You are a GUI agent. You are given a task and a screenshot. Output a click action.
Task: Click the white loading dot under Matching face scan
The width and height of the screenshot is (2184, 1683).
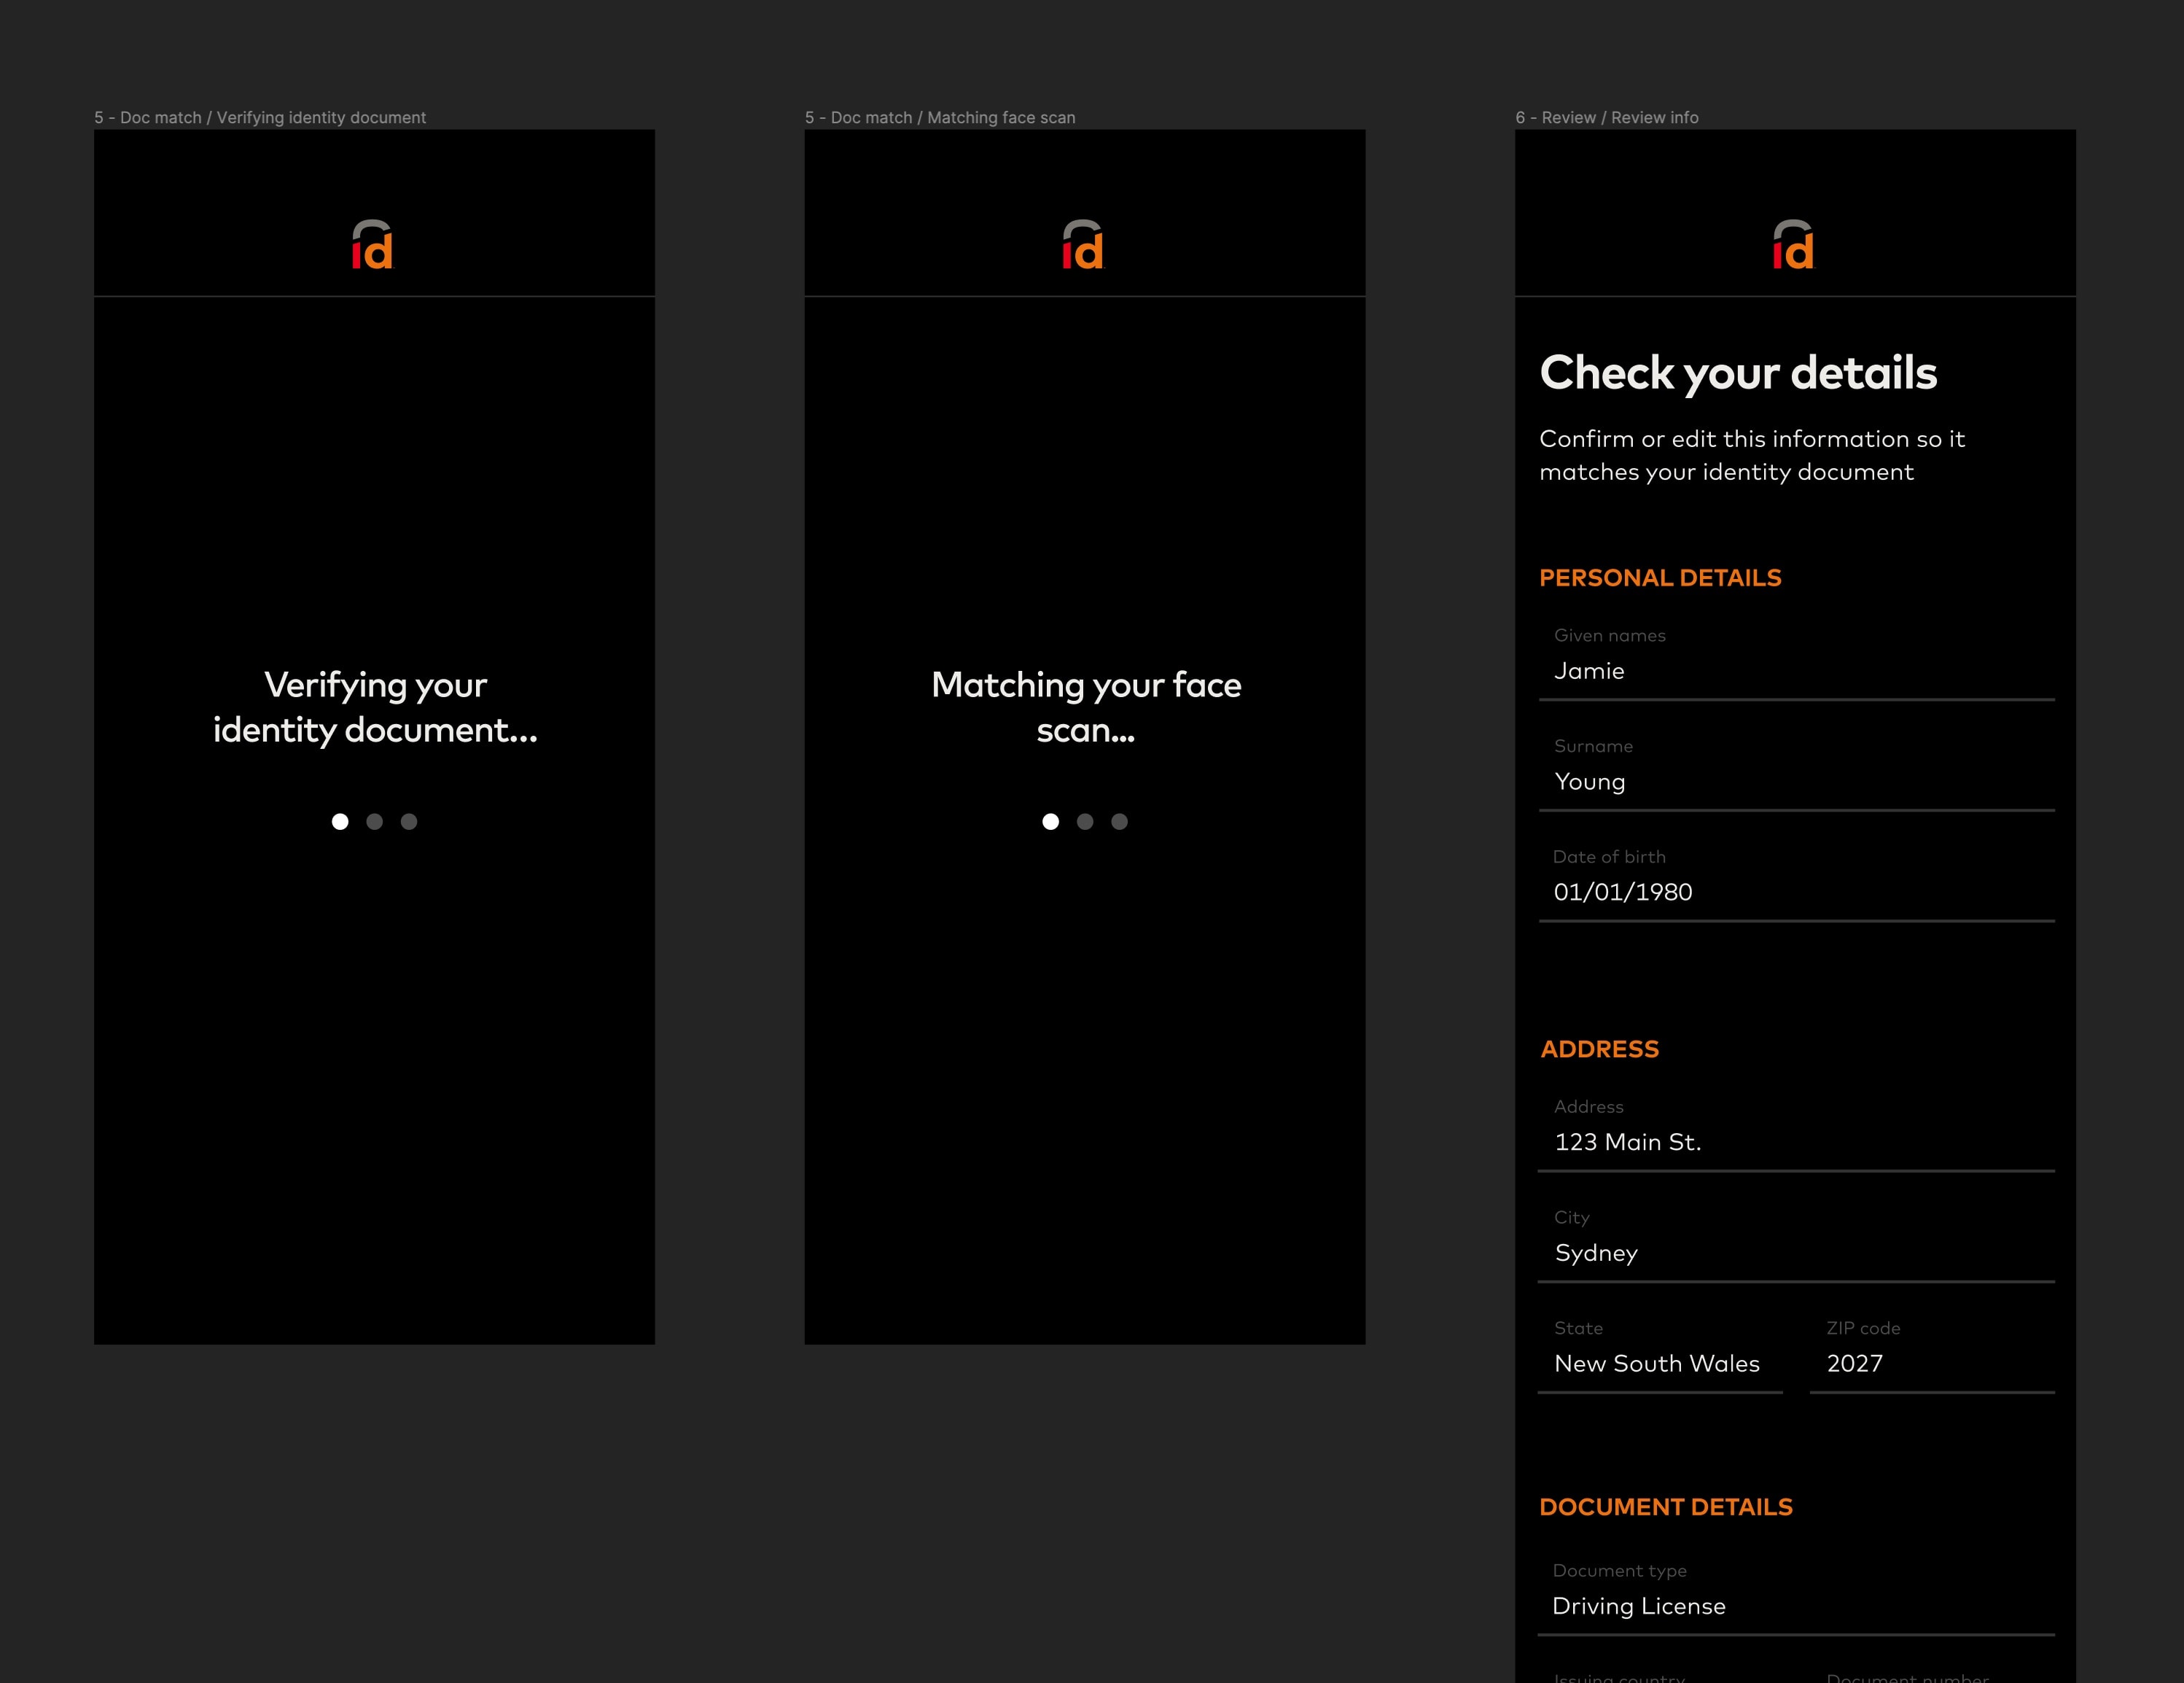click(1050, 822)
